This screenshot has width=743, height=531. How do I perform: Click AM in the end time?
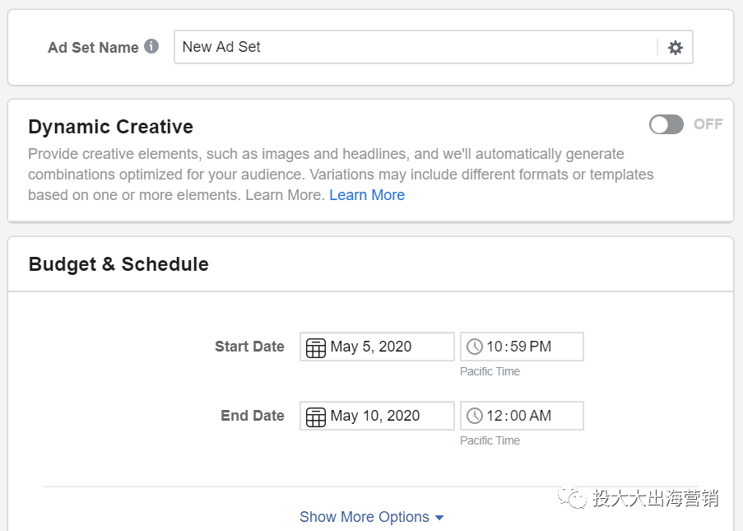pos(541,416)
